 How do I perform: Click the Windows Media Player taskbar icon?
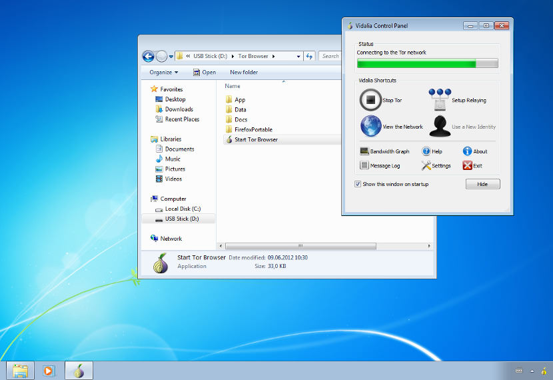tap(49, 371)
